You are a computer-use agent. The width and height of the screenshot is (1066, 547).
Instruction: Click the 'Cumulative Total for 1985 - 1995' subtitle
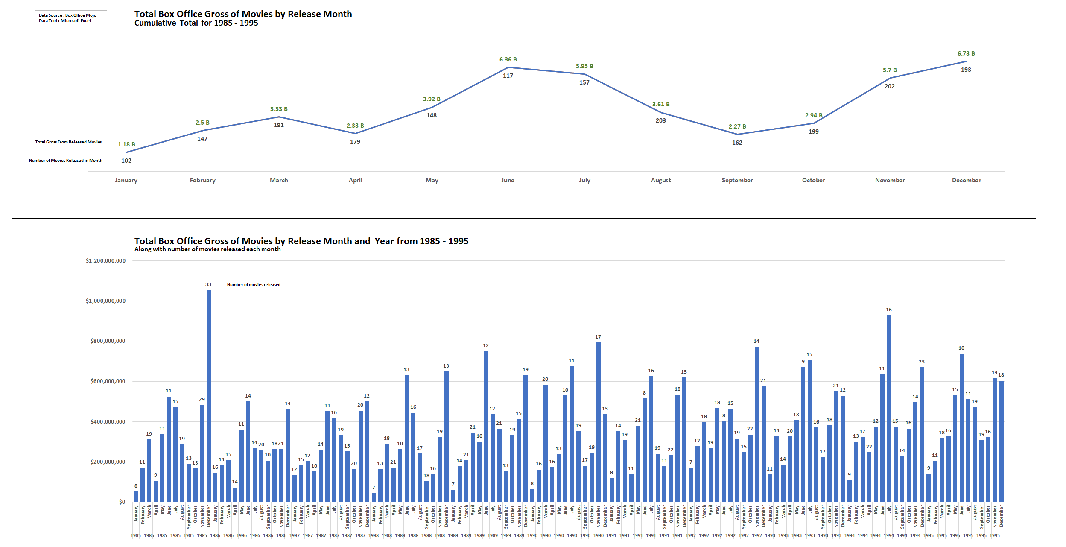pyautogui.click(x=196, y=23)
